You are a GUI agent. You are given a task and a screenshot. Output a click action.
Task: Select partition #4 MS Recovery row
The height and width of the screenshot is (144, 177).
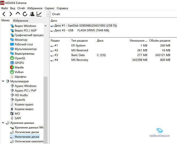coord(110,60)
